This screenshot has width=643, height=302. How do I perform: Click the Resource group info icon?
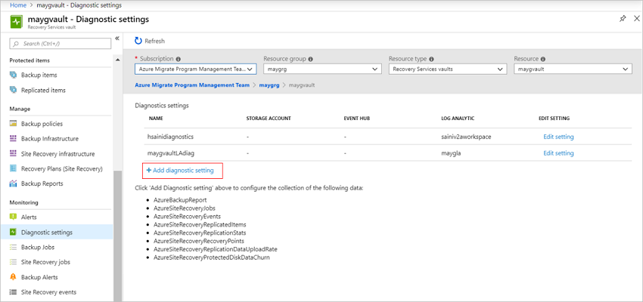(310, 59)
